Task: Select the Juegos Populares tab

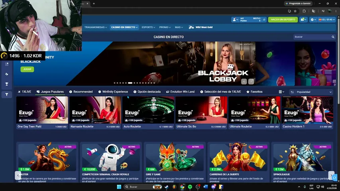Action: tap(50, 92)
